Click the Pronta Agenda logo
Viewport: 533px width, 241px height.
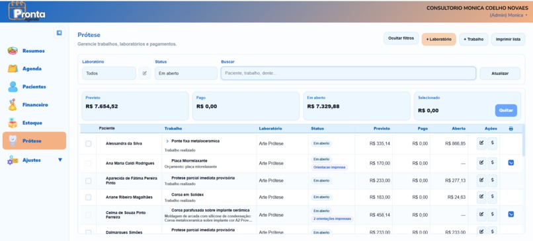27,12
